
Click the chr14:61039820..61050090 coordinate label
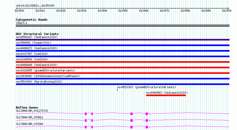35,6
